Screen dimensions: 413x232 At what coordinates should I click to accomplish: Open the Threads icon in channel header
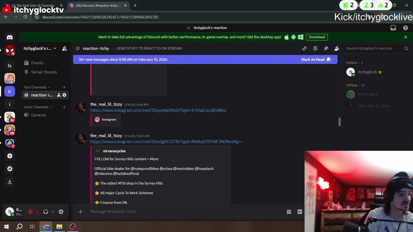(304, 48)
